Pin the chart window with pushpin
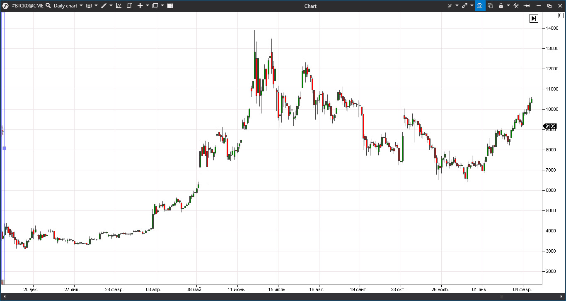This screenshot has height=301, width=566. (x=527, y=6)
